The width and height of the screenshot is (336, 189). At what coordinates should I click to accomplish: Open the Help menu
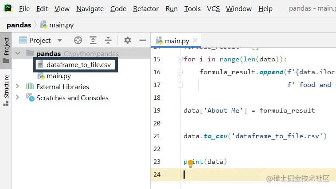pyautogui.click(x=265, y=9)
